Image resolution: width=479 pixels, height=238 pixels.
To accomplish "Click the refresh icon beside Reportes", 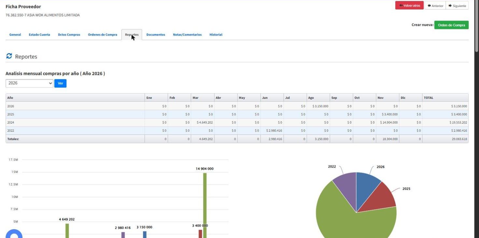I will click(9, 56).
